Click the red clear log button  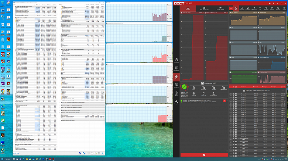coord(224,101)
